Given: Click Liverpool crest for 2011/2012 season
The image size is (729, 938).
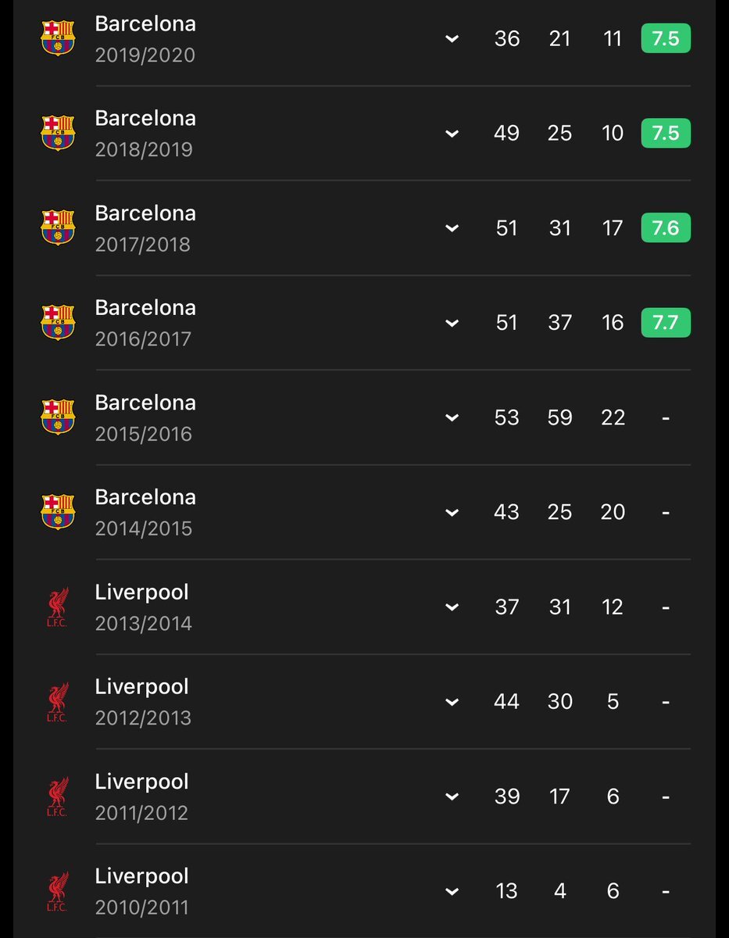Looking at the screenshot, I should click(x=58, y=796).
